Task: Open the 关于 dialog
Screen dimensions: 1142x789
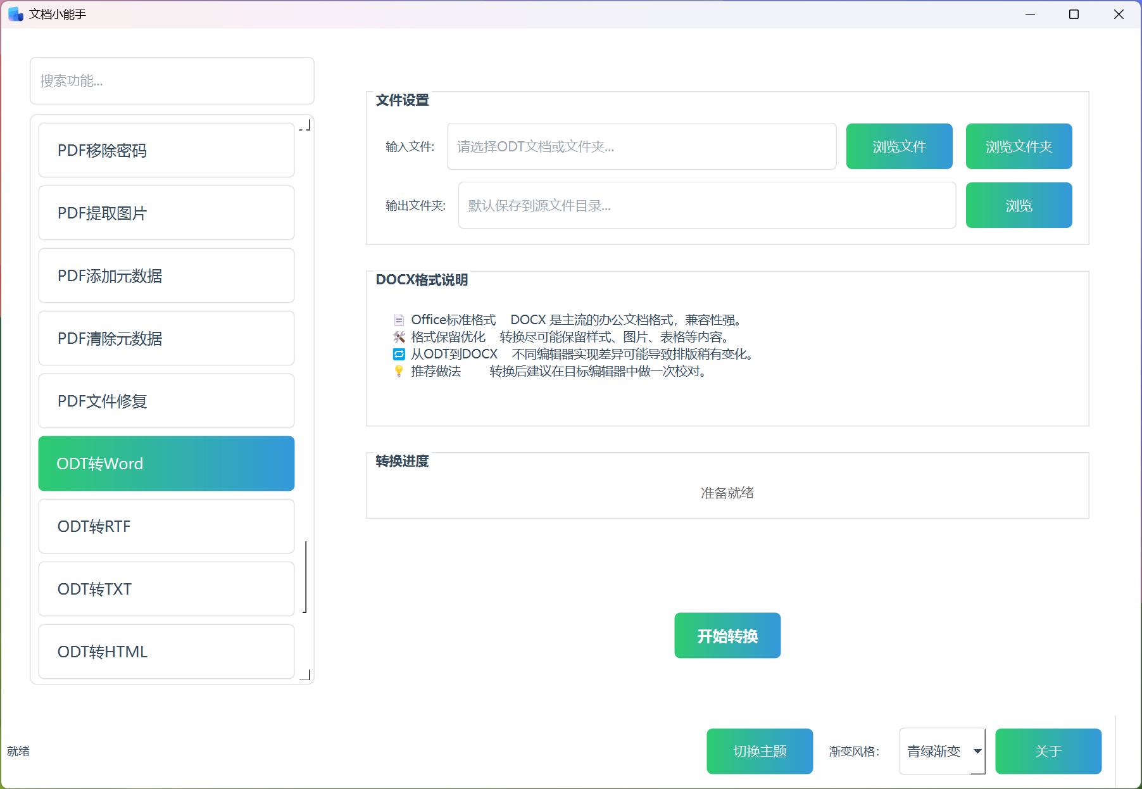Action: pos(1048,751)
